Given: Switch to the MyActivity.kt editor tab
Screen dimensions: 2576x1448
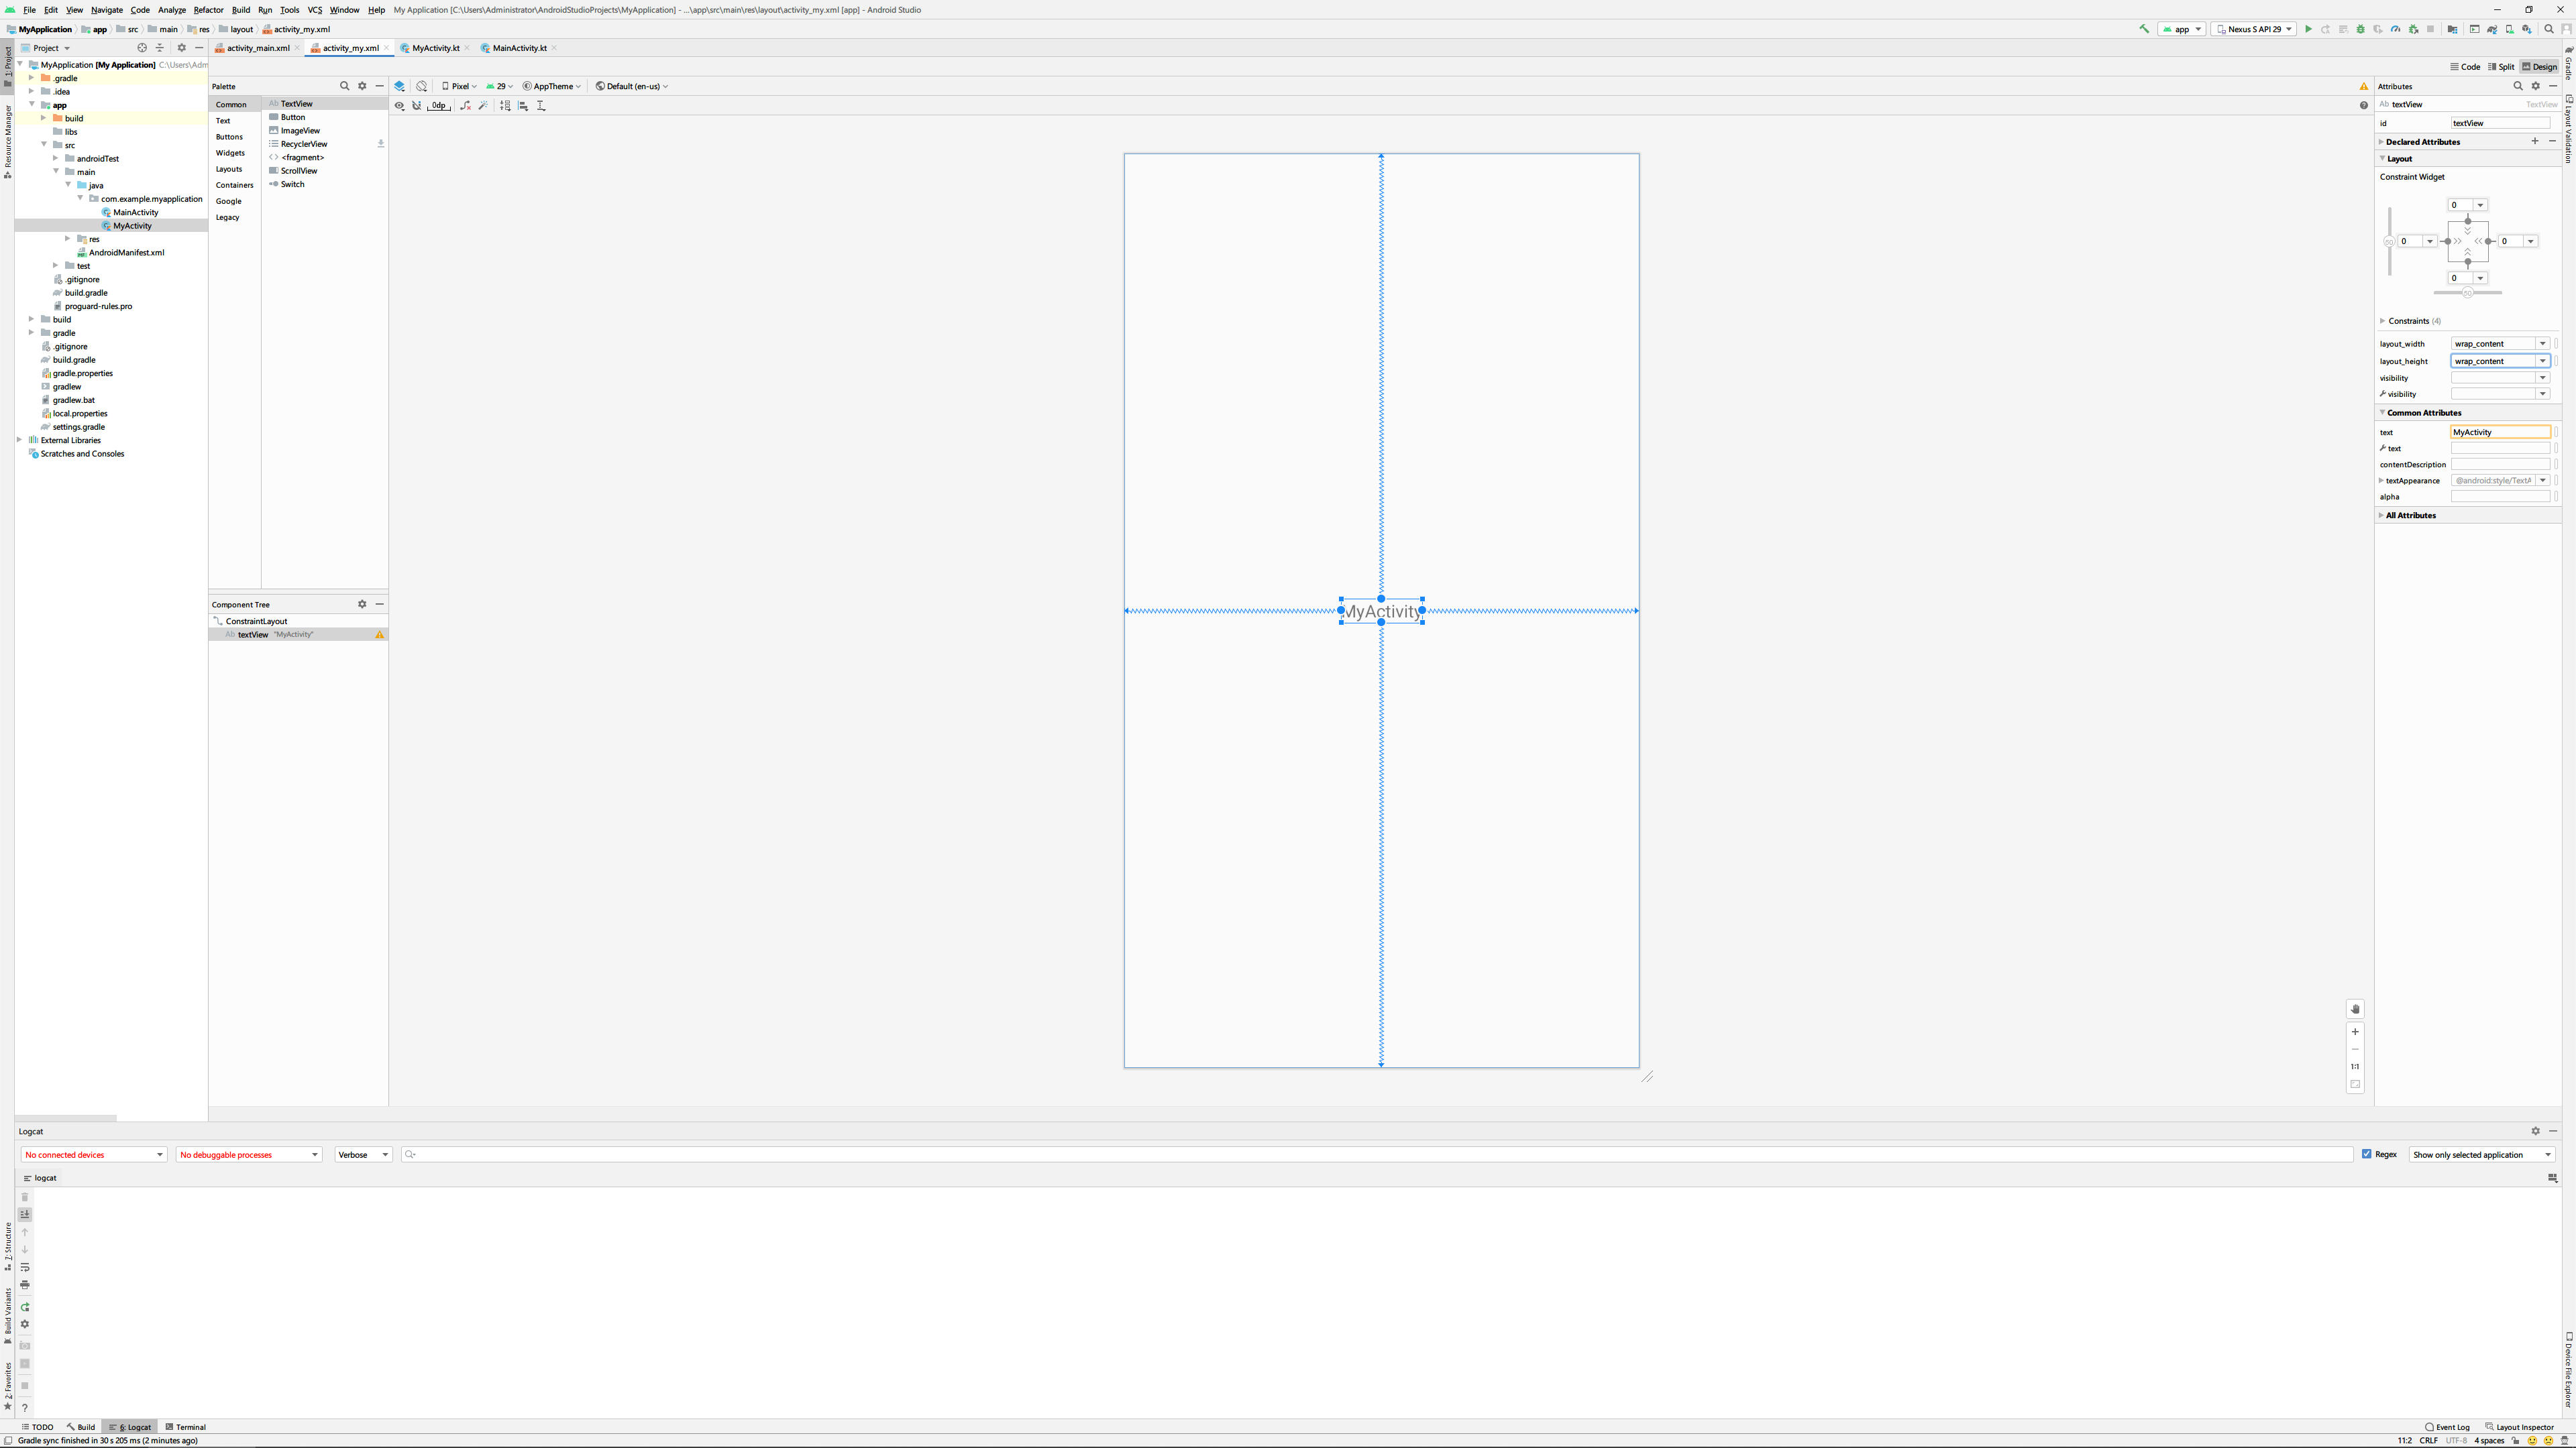Looking at the screenshot, I should [x=435, y=48].
